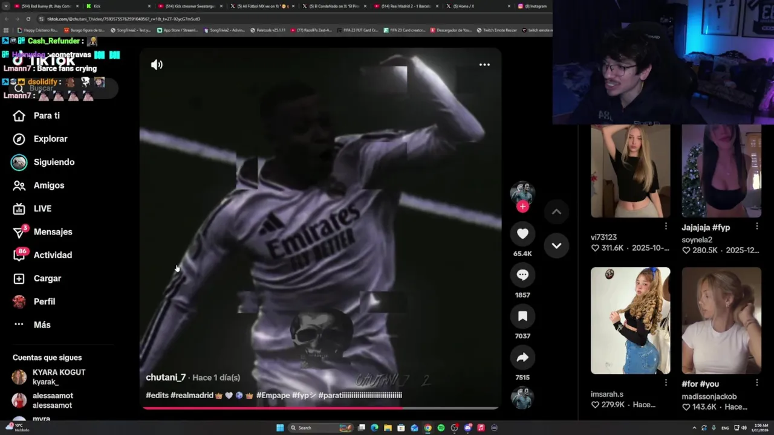The width and height of the screenshot is (774, 435).
Task: Open vi73123 video thumbnail
Action: tap(630, 171)
